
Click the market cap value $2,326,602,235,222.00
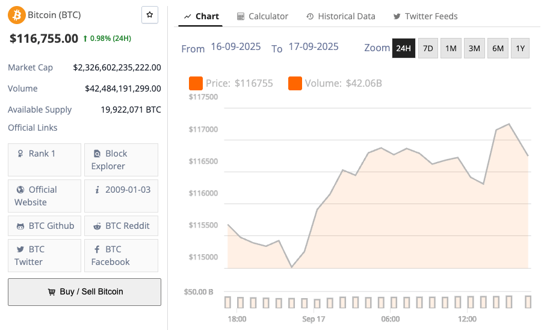[117, 67]
